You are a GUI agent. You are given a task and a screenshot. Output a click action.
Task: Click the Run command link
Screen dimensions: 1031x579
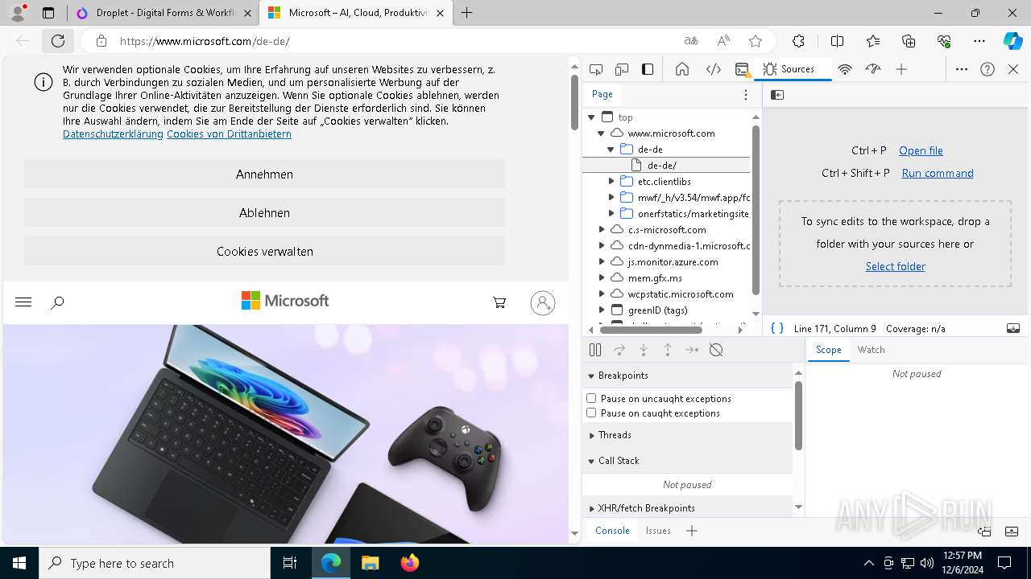click(x=938, y=173)
